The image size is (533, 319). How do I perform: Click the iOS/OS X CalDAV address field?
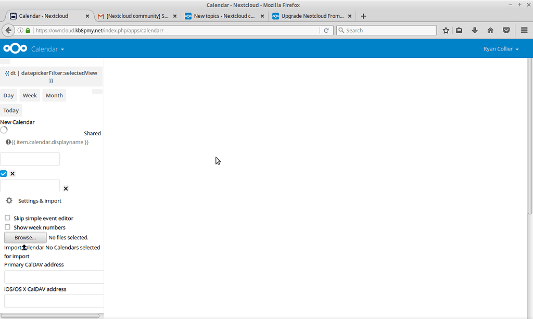click(x=54, y=301)
